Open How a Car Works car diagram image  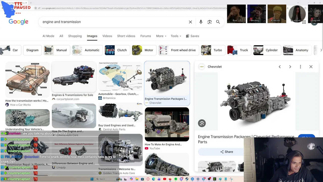[x=28, y=80]
